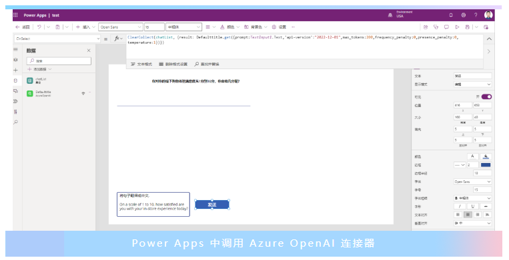Open the Settings gear in command bar
Viewport: 509px width, 260px height.
[x=274, y=27]
